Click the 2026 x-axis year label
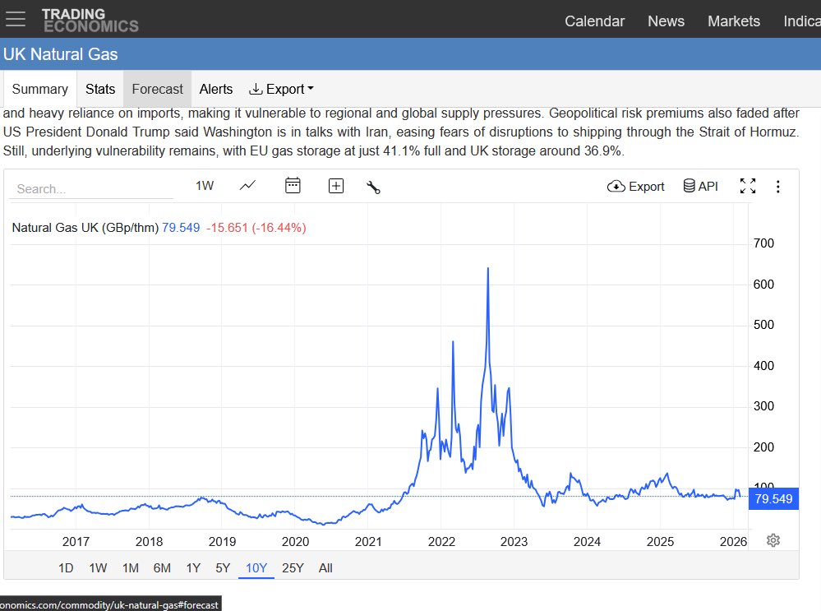Image resolution: width=821 pixels, height=611 pixels. (733, 541)
